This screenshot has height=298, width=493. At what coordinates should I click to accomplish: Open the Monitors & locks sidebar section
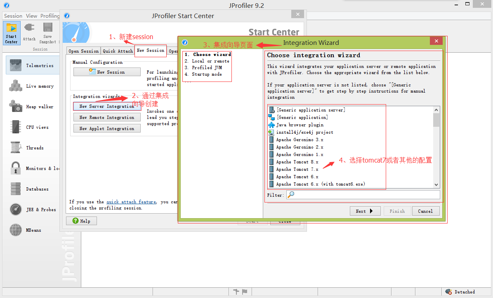[33, 168]
